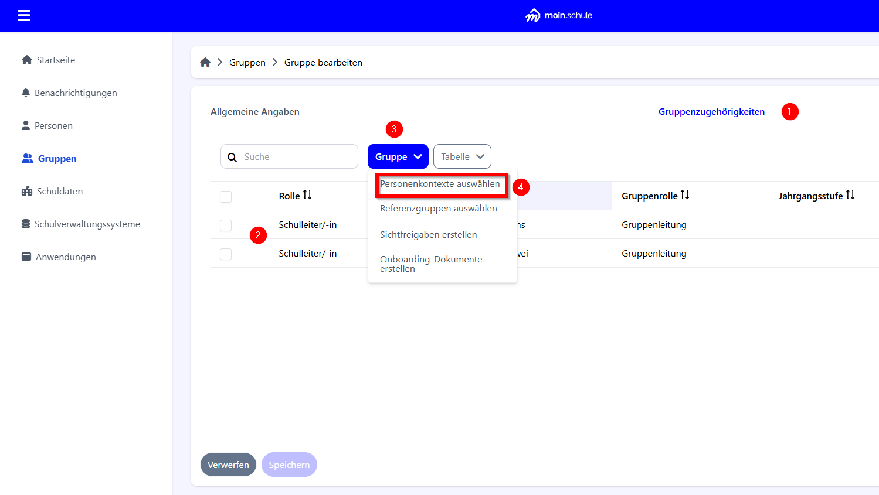Check the first Schulleiter/-in row checkbox
This screenshot has width=879, height=495.
tap(226, 226)
